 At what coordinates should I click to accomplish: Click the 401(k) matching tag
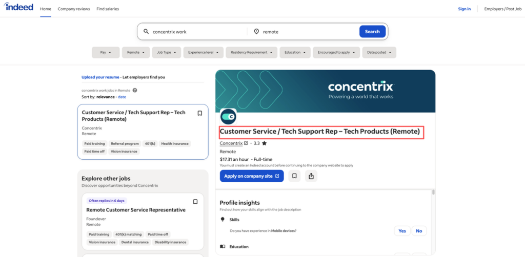pyautogui.click(x=129, y=234)
